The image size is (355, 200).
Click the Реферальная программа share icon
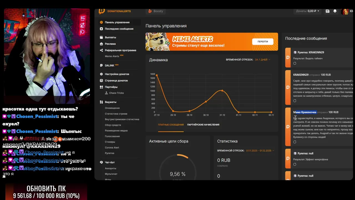pyautogui.click(x=102, y=50)
